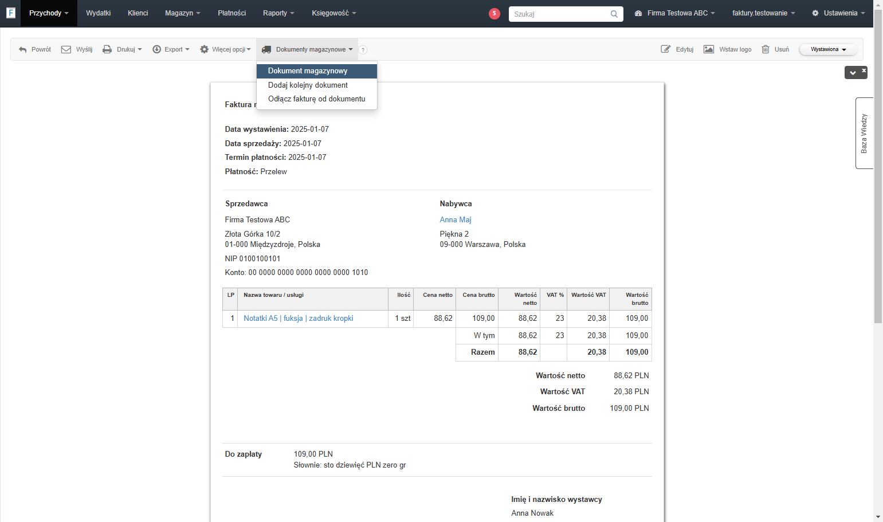Open the Baza Wiedzy side tab
This screenshot has width=883, height=522.
coord(864,133)
